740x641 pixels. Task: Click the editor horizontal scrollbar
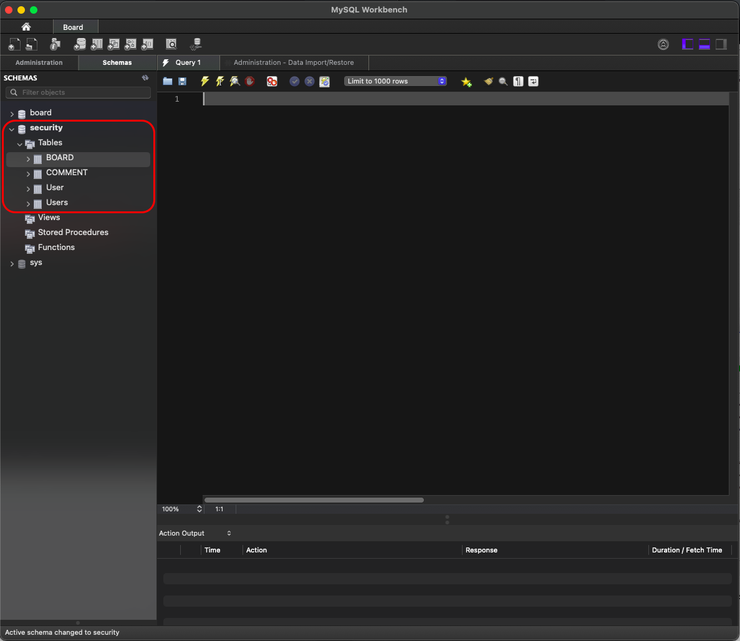pyautogui.click(x=314, y=500)
